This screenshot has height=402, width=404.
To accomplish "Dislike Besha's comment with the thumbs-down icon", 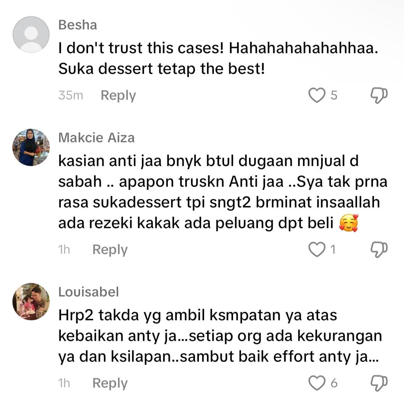I will [x=379, y=96].
